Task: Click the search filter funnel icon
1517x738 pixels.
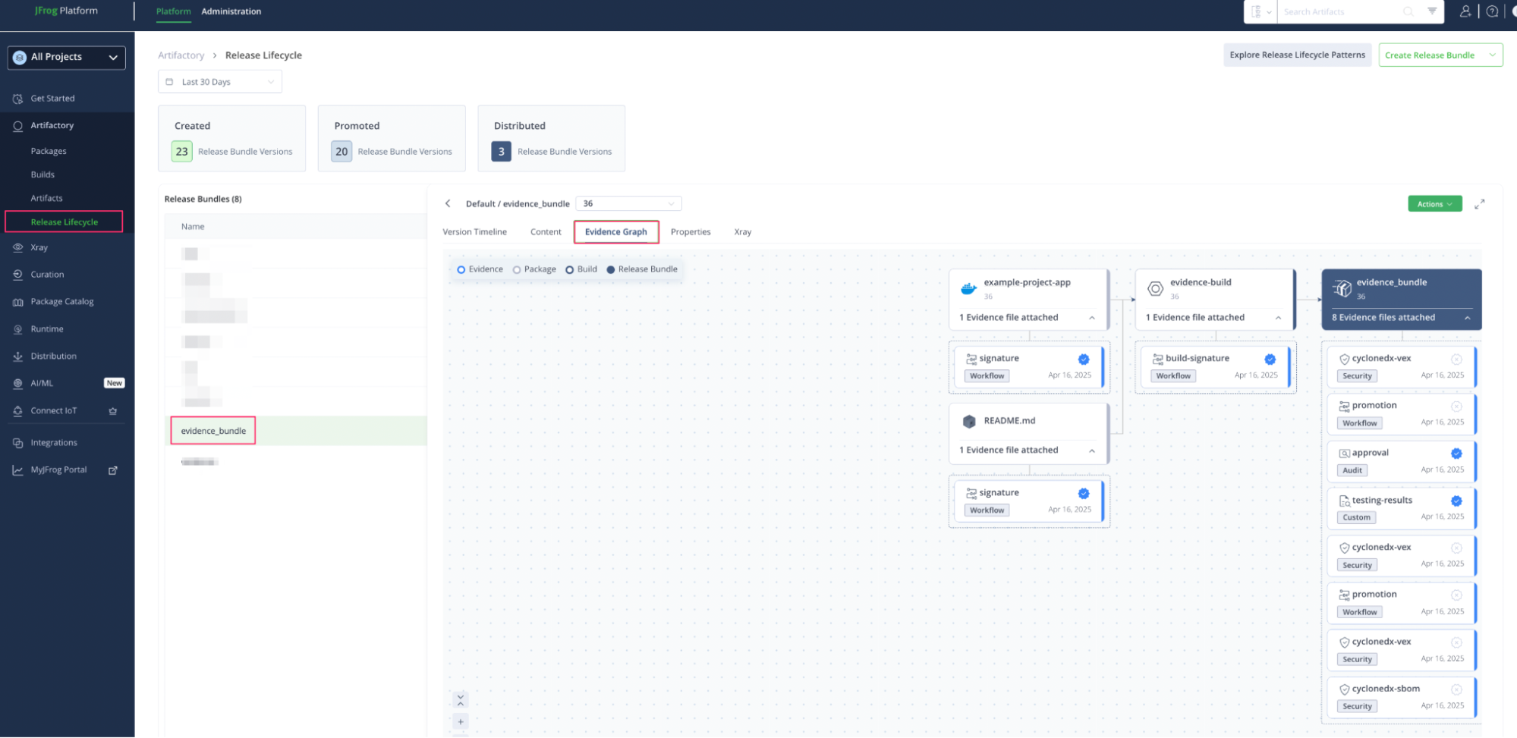Action: click(1431, 11)
